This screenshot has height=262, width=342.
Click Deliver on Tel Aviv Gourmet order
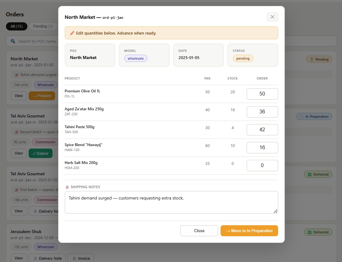(x=41, y=153)
